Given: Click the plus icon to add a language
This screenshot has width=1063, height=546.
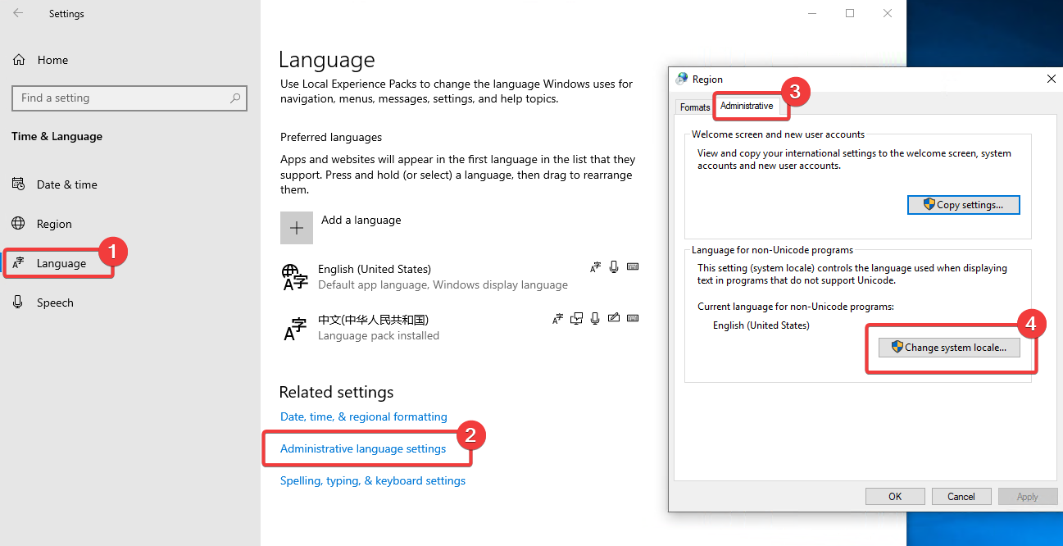Looking at the screenshot, I should [x=297, y=228].
